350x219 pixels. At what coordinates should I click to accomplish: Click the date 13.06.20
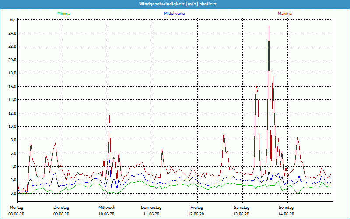pos(241,214)
